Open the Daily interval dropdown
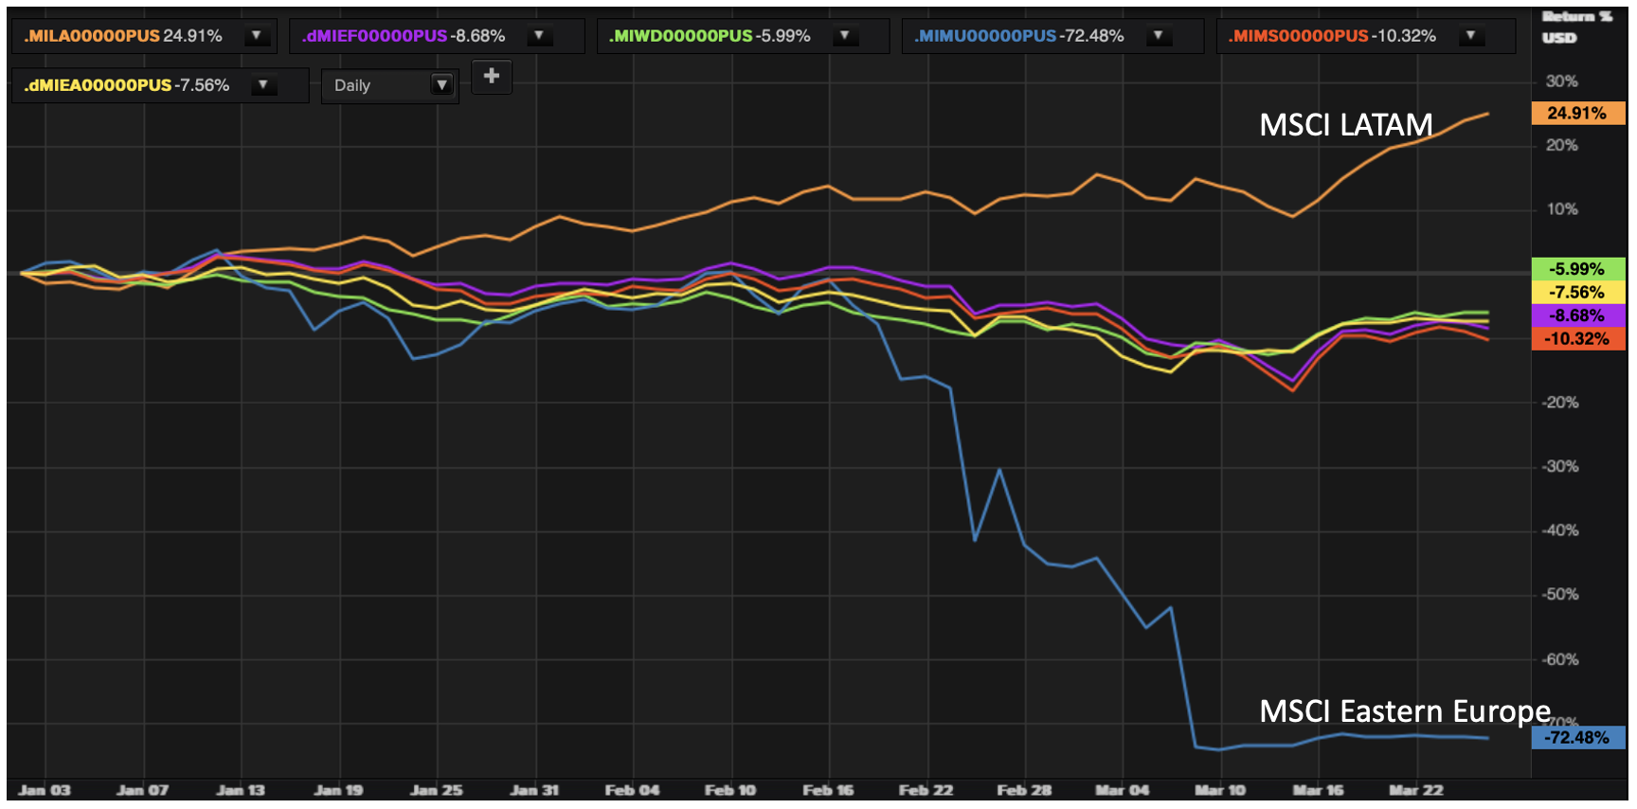This screenshot has height=809, width=1637. click(x=390, y=85)
